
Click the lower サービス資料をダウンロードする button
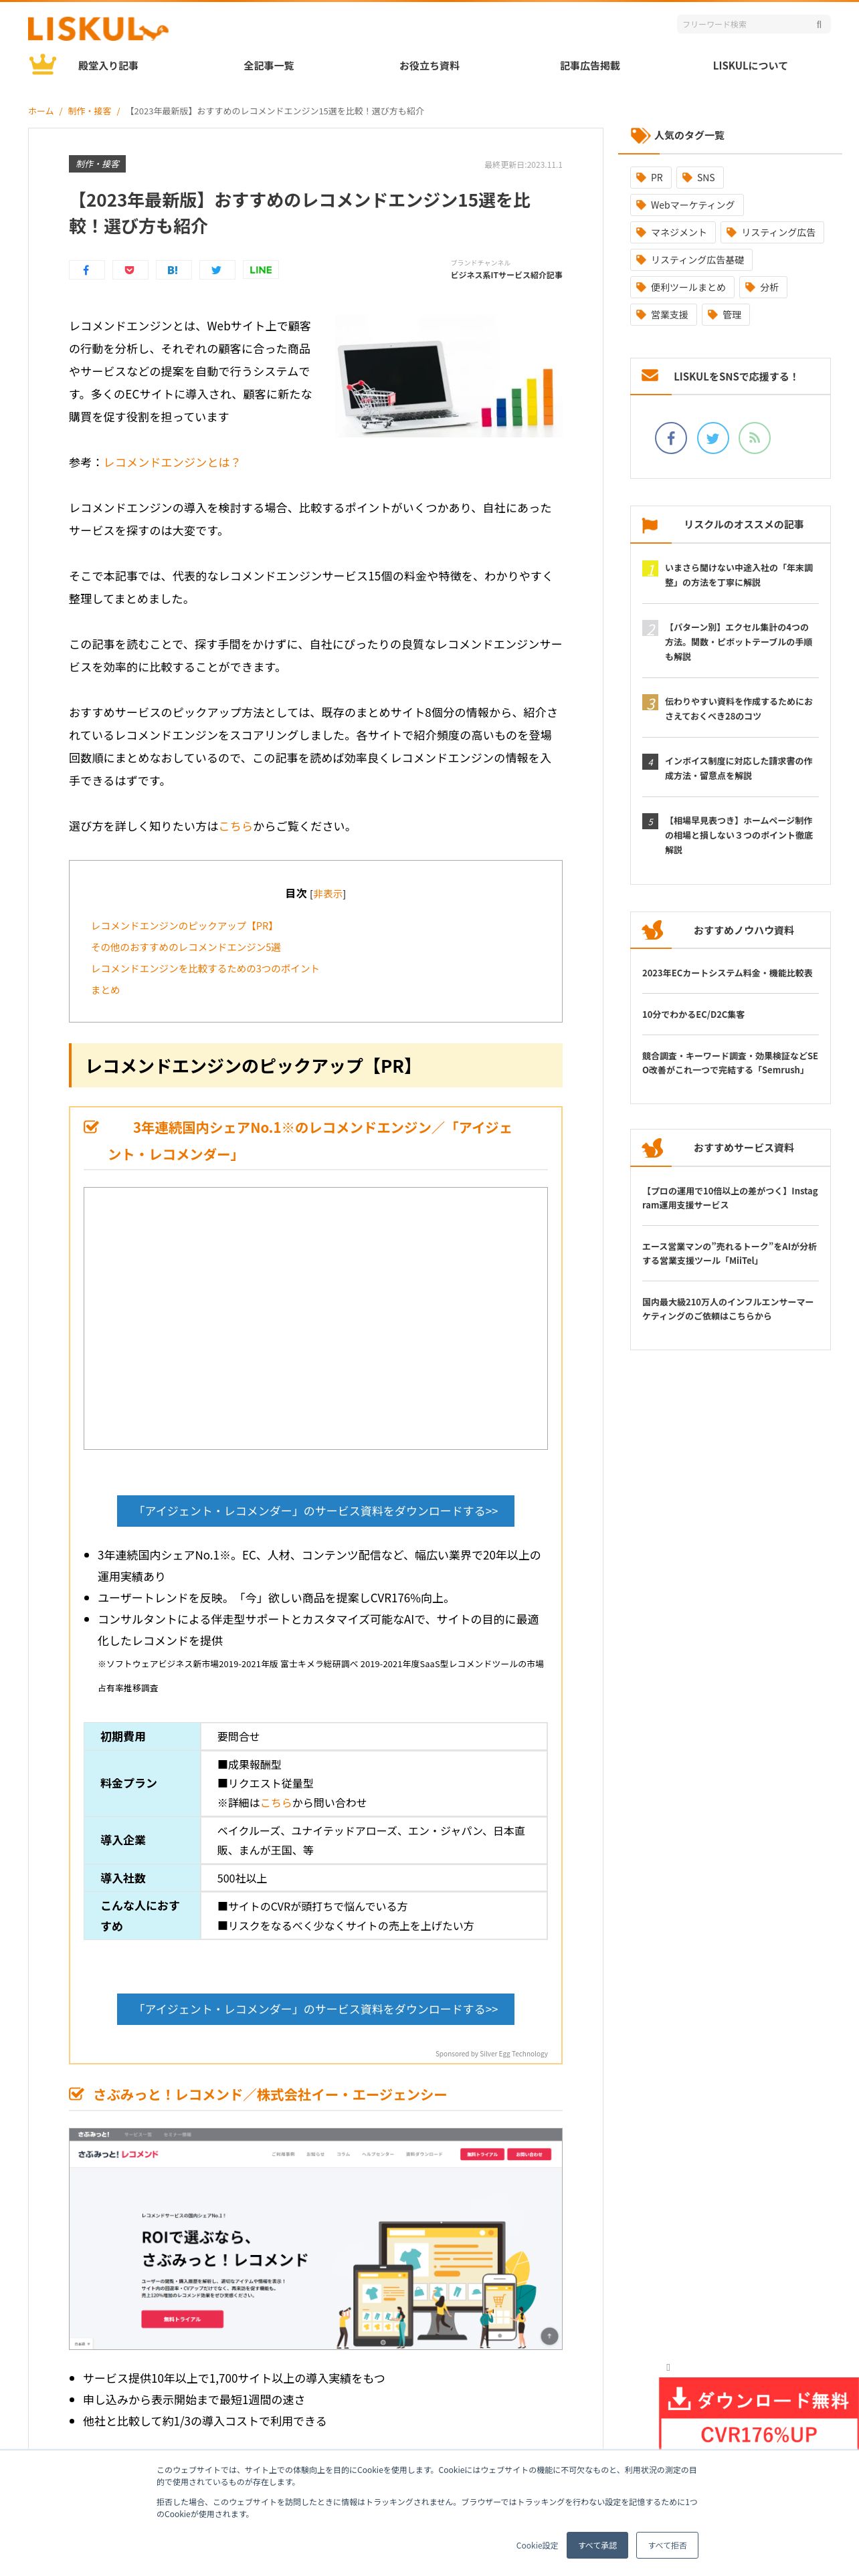tap(315, 2008)
